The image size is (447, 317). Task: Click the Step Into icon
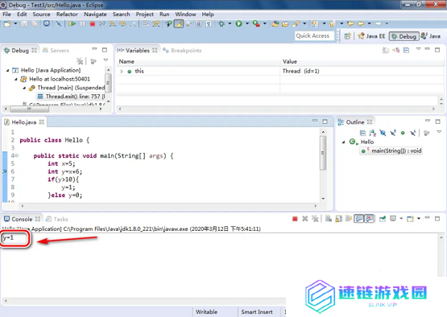click(x=112, y=24)
